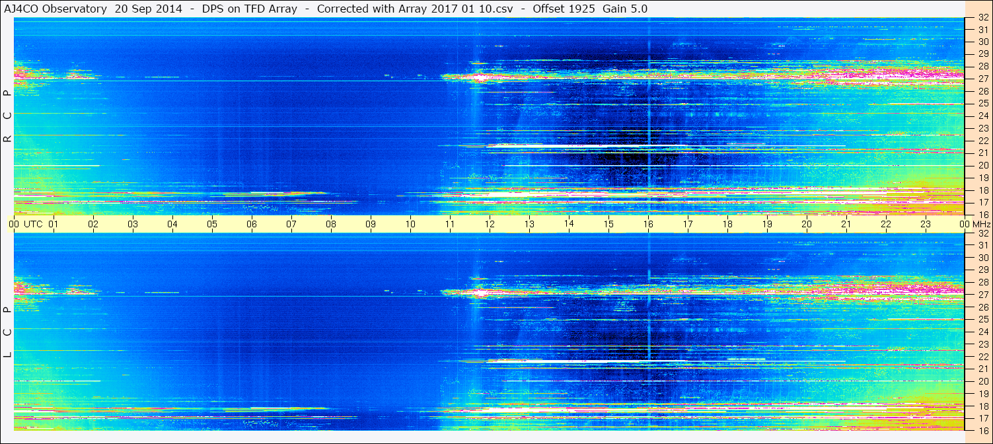Click the '06' hour tick label
993x444 pixels.
[252, 225]
